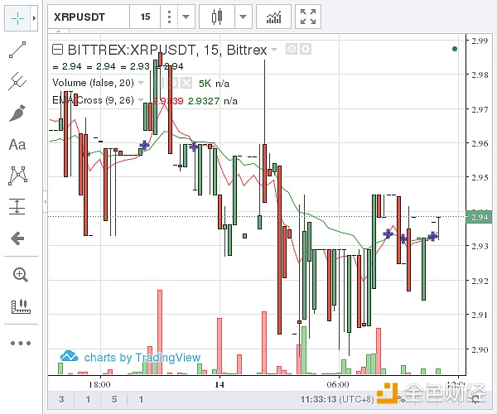Viewport: 497px width, 414px height.
Task: Open symbol format settings gear
Action: [306, 49]
